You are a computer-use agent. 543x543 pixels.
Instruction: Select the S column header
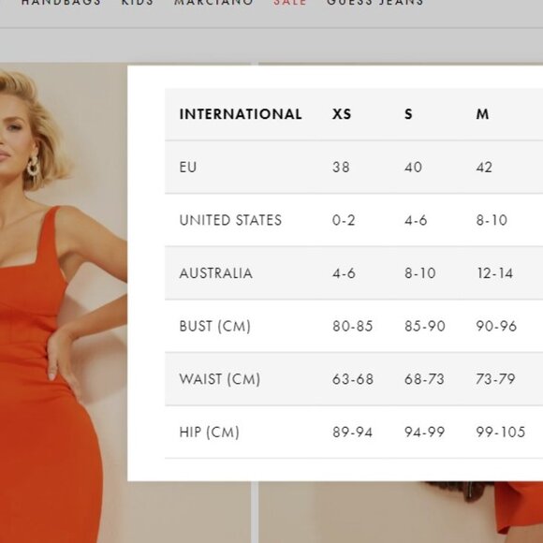(x=408, y=114)
